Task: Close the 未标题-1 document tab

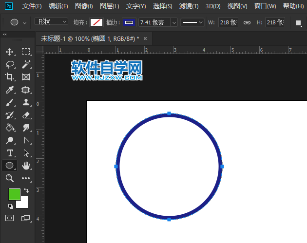Action: (145, 38)
